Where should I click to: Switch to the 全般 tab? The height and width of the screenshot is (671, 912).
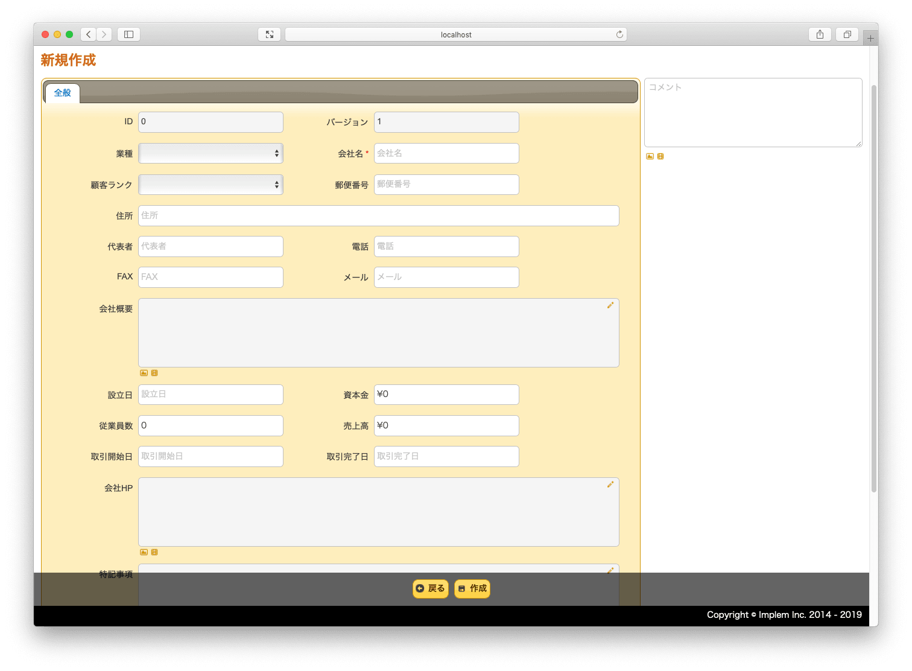pos(63,92)
